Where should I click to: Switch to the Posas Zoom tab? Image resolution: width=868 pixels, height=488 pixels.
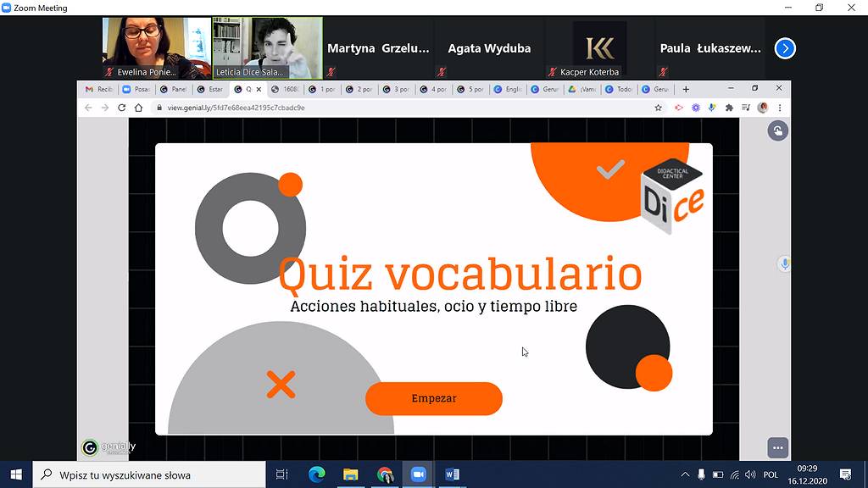tap(136, 89)
